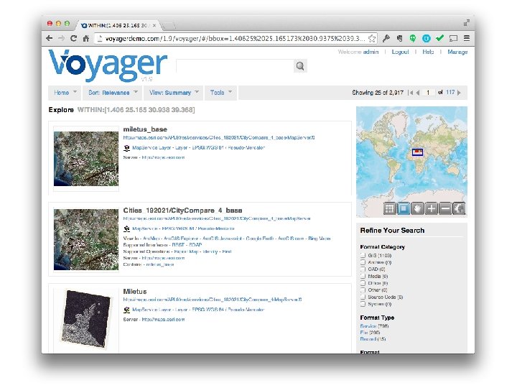Filter by Record format type
Screen dimensions: 517x388
tap(368, 339)
